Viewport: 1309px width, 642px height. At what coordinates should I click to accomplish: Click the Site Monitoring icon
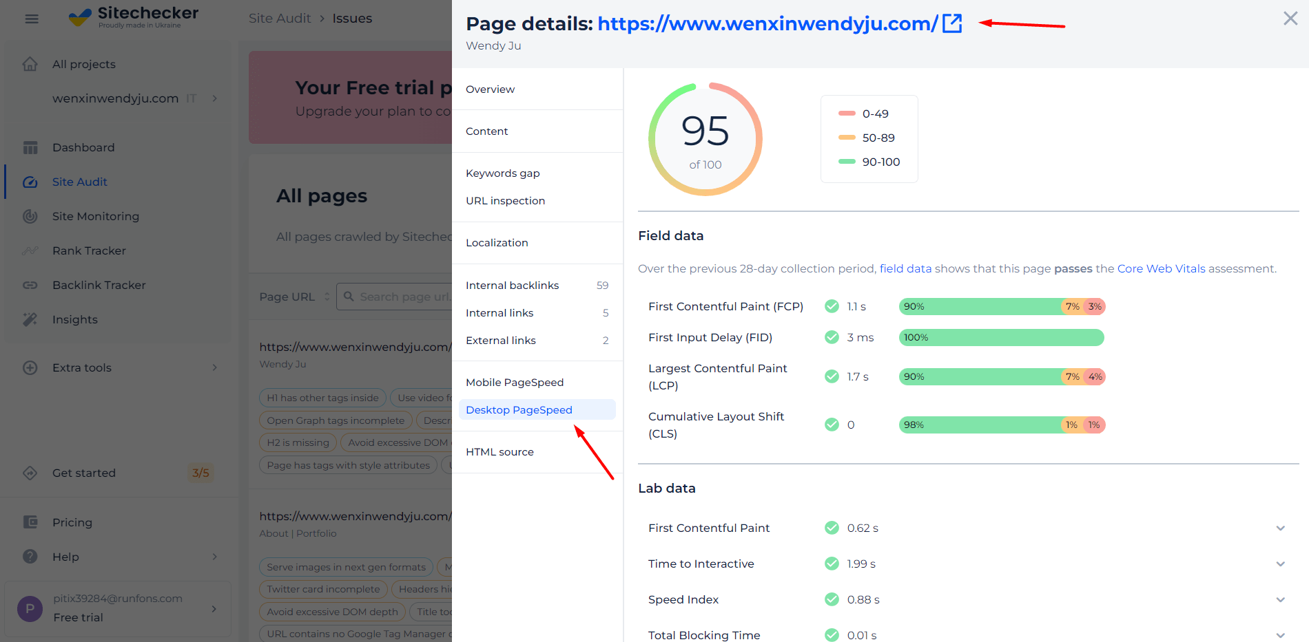tap(30, 216)
